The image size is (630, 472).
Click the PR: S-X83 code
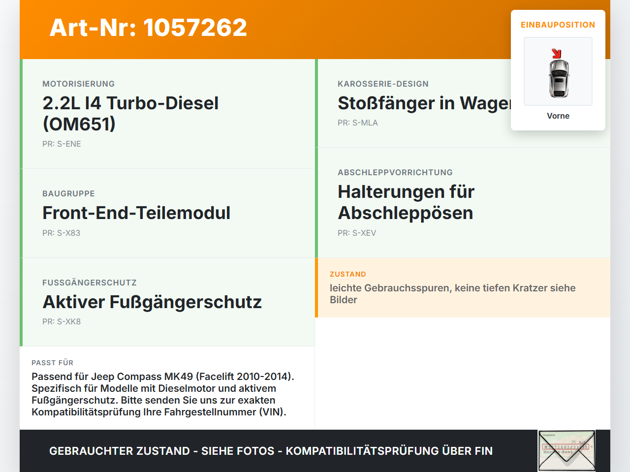click(61, 233)
